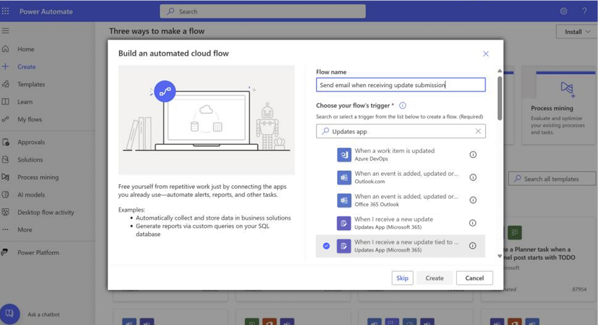The image size is (598, 325).
Task: Open the Power Automate settings gear
Action: (x=564, y=11)
